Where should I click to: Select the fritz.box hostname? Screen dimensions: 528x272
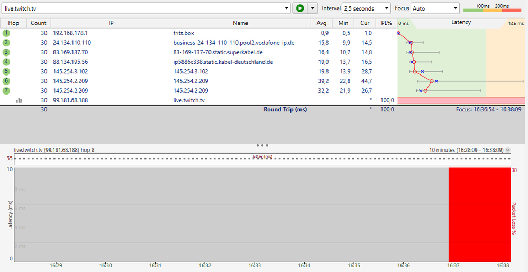click(184, 33)
